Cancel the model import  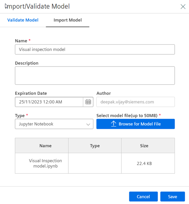(143, 196)
